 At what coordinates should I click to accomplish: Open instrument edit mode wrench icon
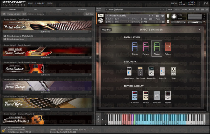(101, 15)
